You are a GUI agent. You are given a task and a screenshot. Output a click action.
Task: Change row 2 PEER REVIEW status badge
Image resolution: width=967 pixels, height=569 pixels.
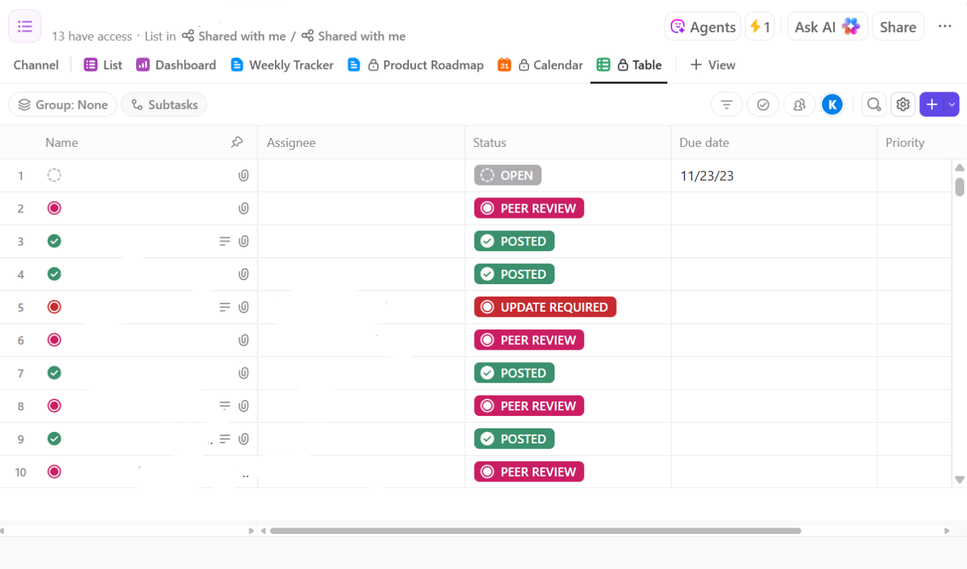coord(529,208)
